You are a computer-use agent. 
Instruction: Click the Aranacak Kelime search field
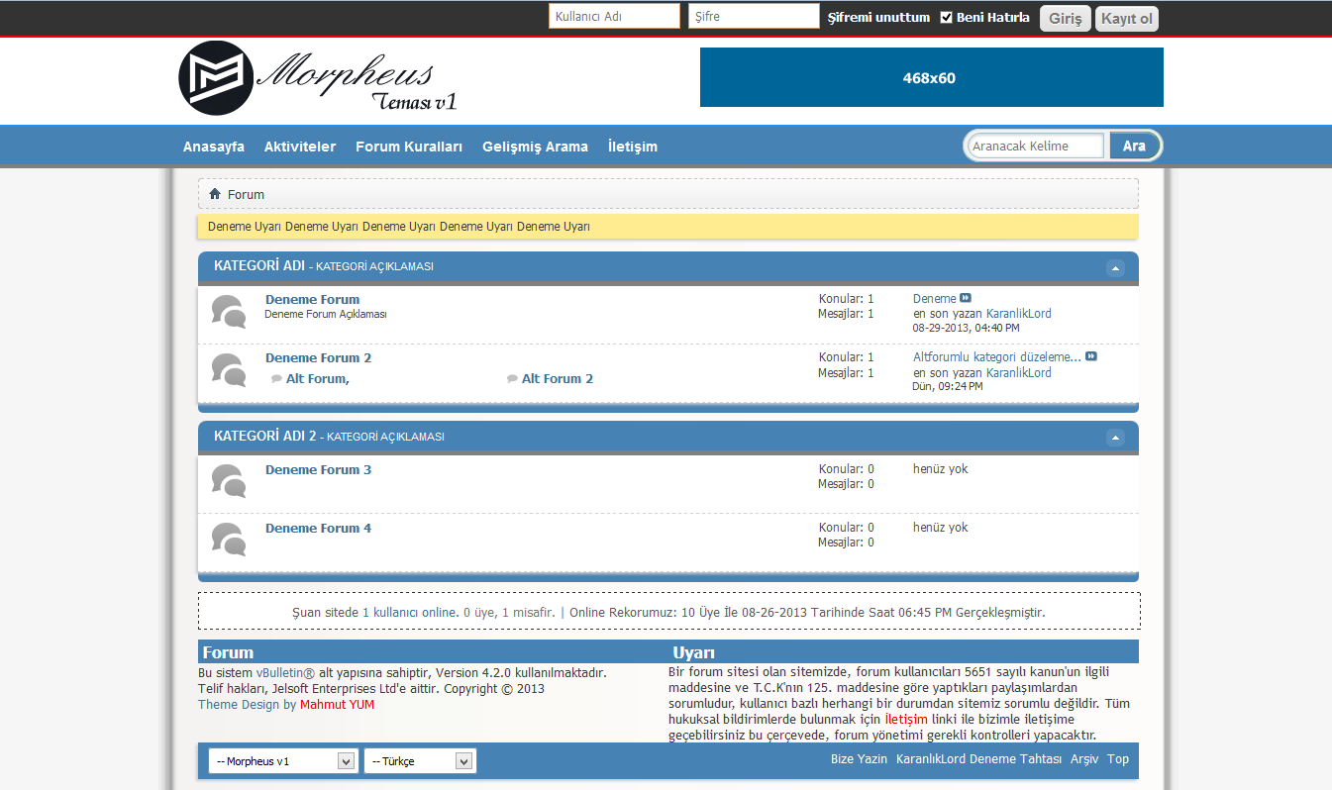click(x=1035, y=146)
